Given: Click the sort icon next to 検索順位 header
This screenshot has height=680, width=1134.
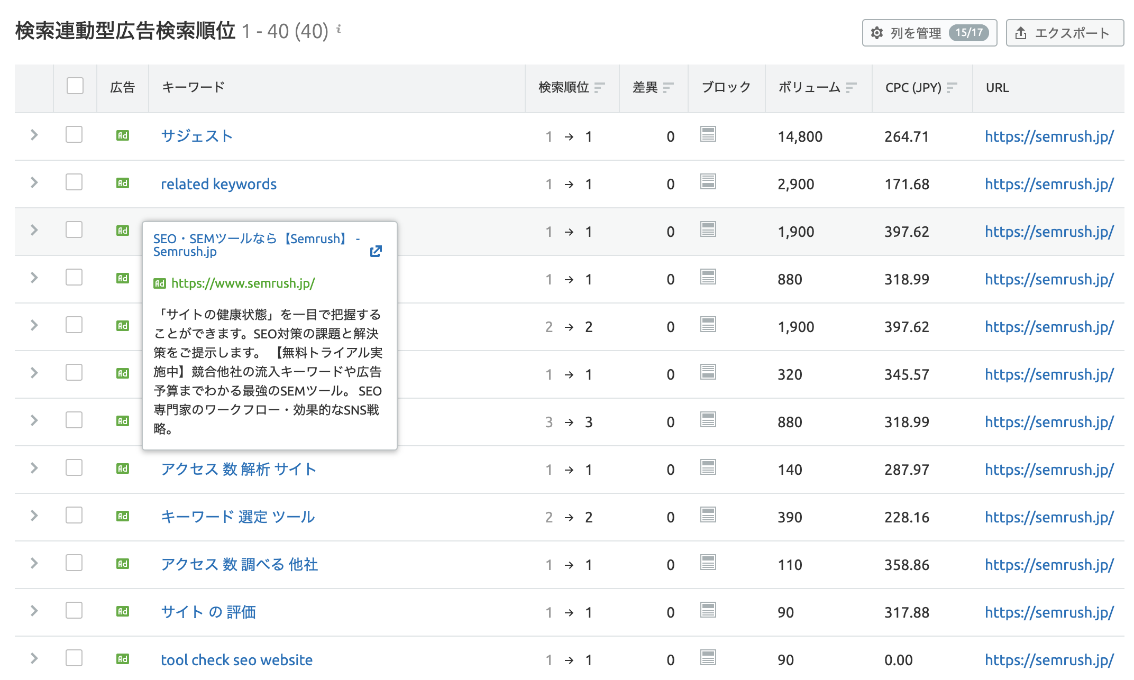Looking at the screenshot, I should click(x=599, y=88).
